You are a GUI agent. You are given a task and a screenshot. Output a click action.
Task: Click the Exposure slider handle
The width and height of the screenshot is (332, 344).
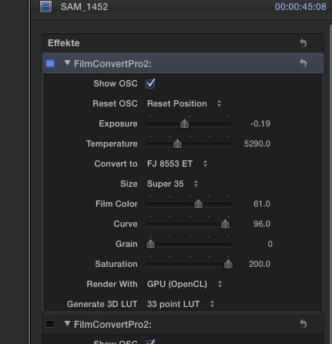click(184, 123)
